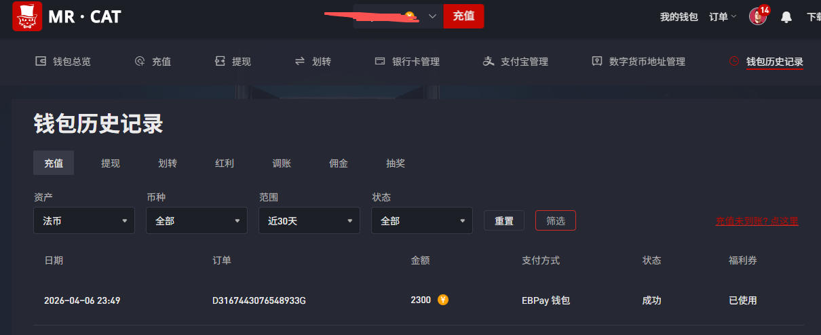The image size is (821, 335).
Task: Click the 筛选 filter button
Action: pyautogui.click(x=556, y=220)
